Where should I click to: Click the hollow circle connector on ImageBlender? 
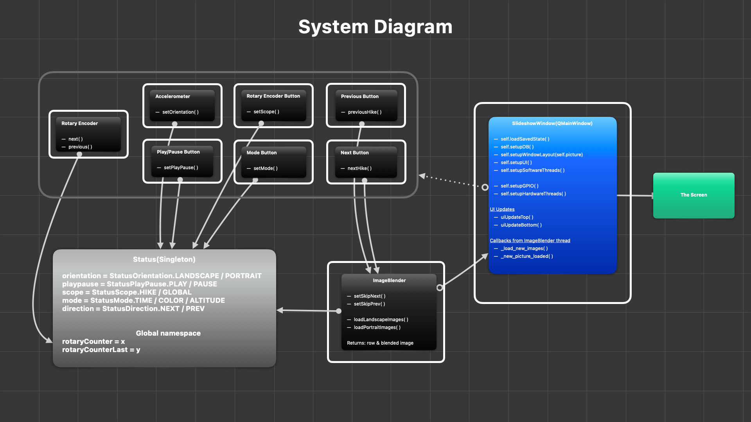[x=440, y=288]
